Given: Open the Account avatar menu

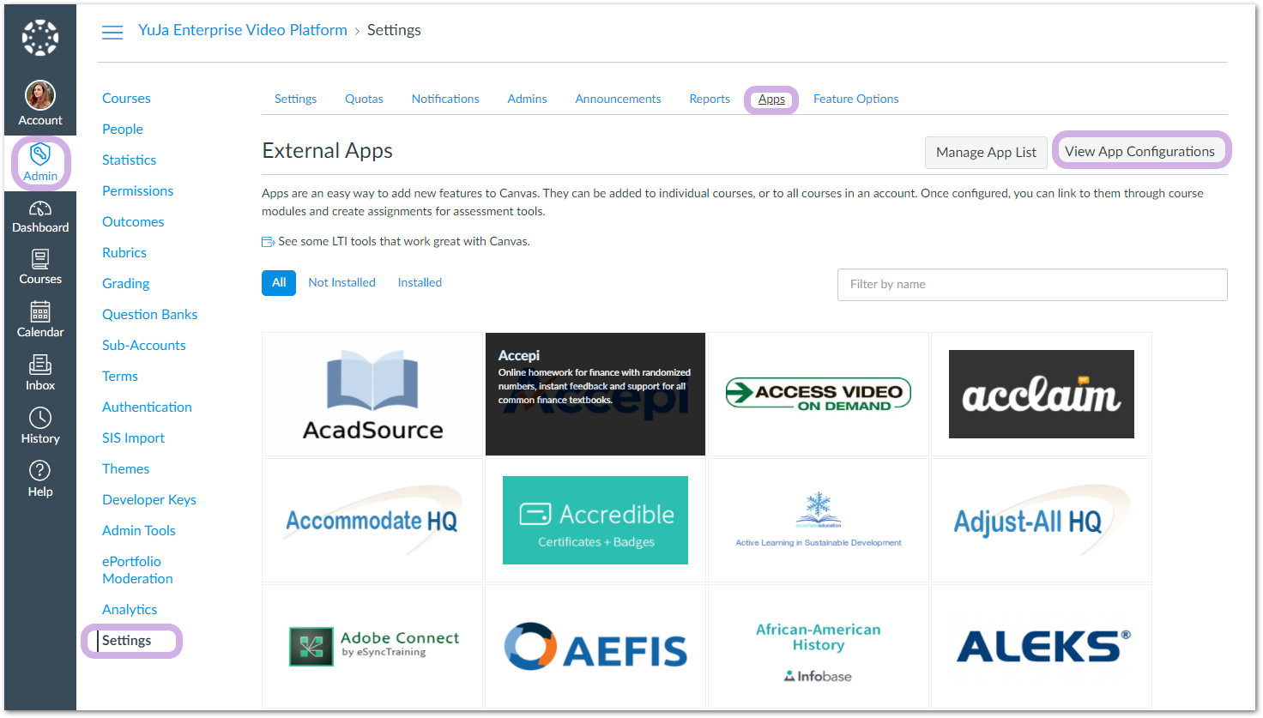Looking at the screenshot, I should point(40,96).
